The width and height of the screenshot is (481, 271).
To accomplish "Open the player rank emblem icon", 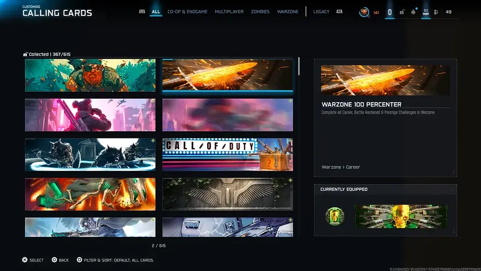I will (364, 12).
